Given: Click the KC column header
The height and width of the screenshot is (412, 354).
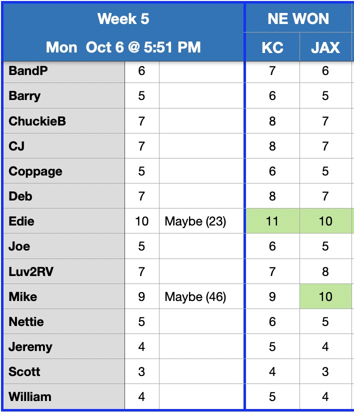Looking at the screenshot, I should click(272, 47).
